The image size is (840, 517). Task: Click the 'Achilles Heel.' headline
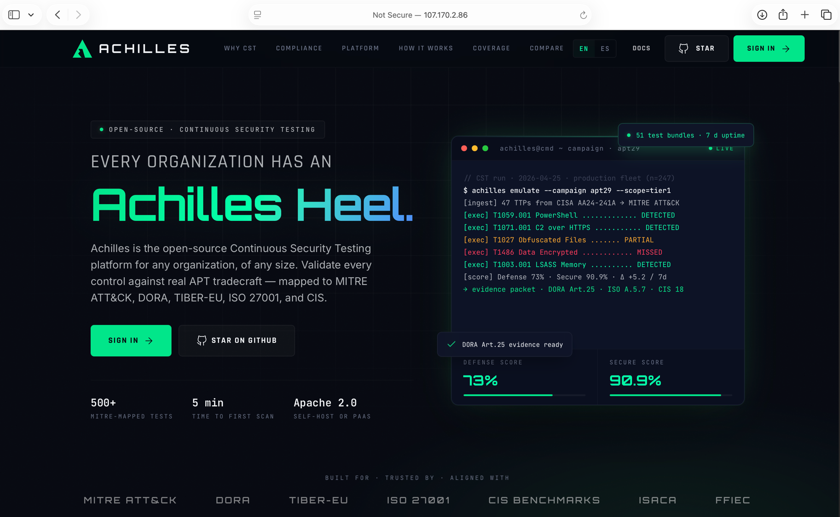point(252,205)
